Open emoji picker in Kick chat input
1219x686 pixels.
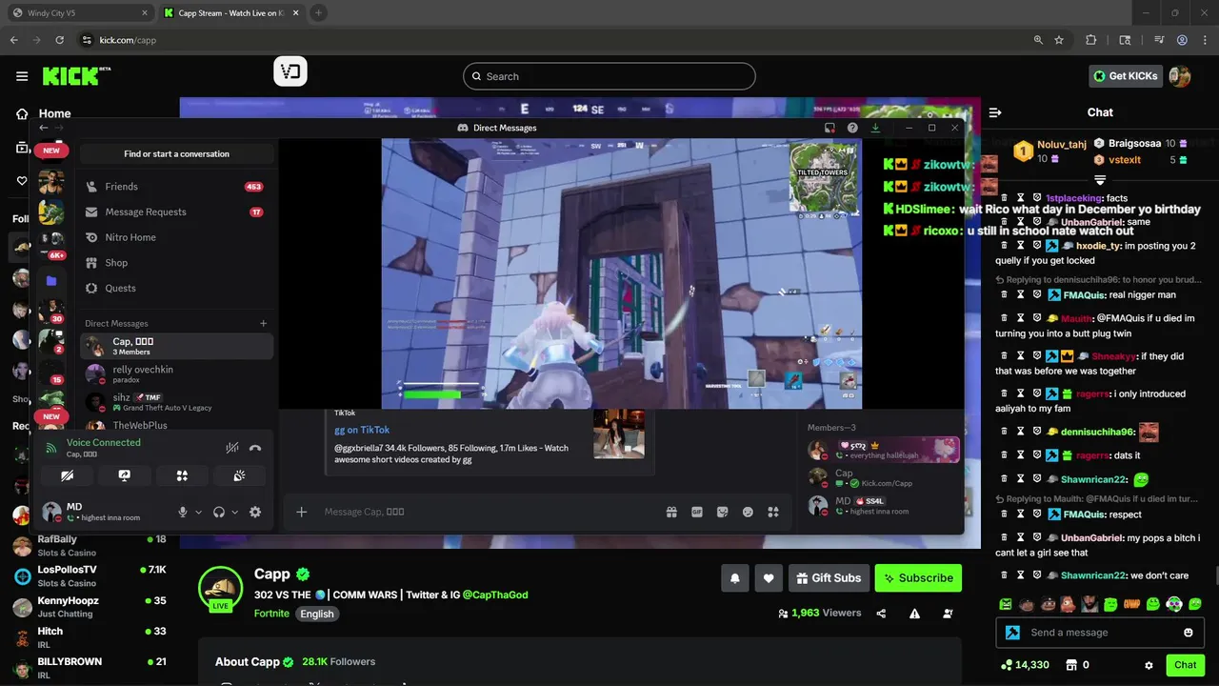click(1188, 633)
